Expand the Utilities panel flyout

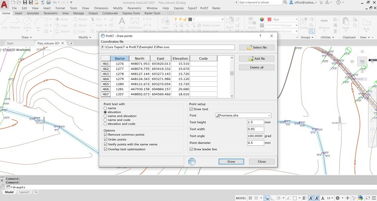pyautogui.click(x=327, y=37)
